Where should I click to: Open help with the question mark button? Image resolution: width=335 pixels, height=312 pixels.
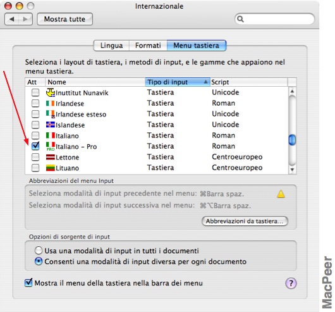pyautogui.click(x=291, y=284)
